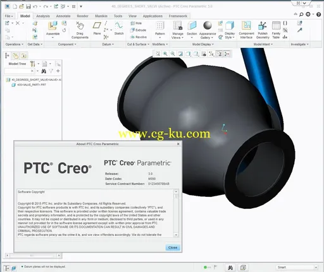Image resolution: width=324 pixels, height=272 pixels.
Task: Undo the last action
Action: point(35,6)
